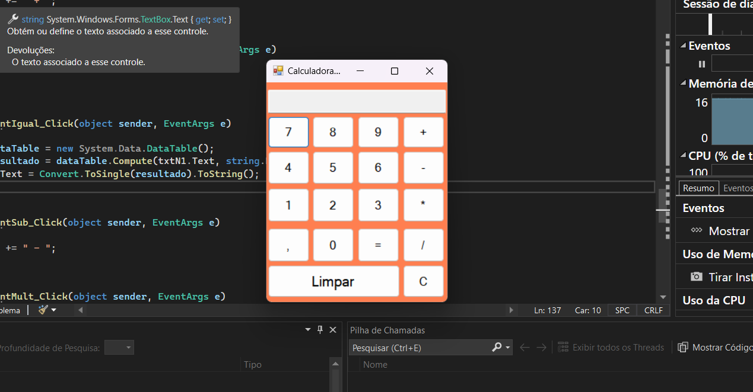Toggle the CRLF line ending indicator
This screenshot has height=392, width=753.
(653, 310)
